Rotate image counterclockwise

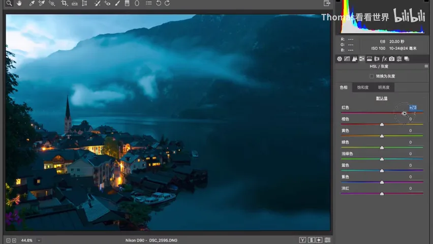(x=159, y=4)
